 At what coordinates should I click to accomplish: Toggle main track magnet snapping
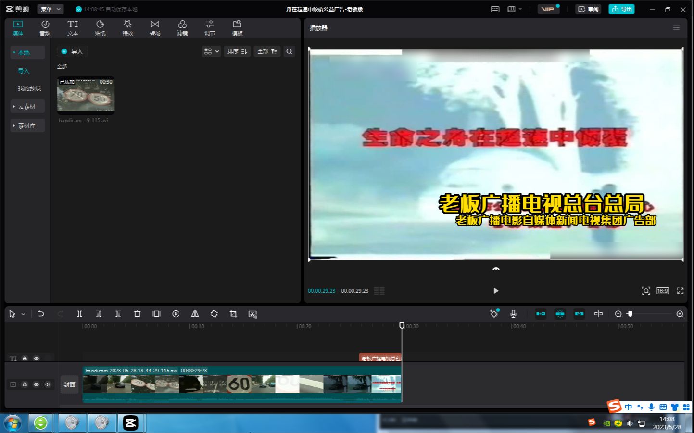point(541,314)
